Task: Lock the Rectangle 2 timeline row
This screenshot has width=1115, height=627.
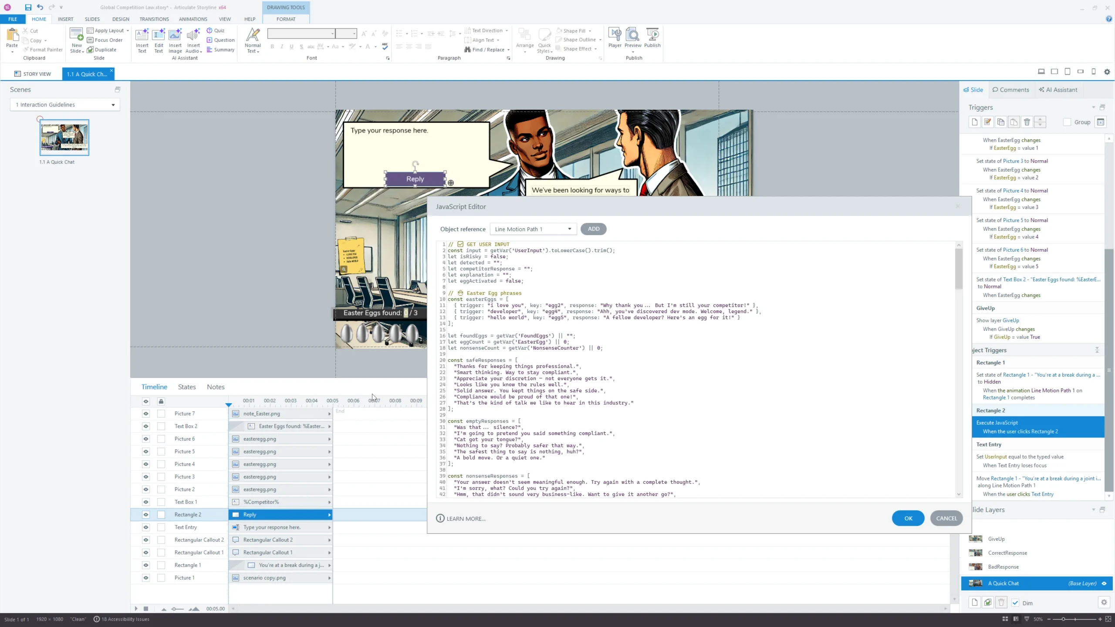Action: coord(161,515)
